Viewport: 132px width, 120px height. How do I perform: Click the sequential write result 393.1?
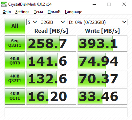(x=102, y=43)
